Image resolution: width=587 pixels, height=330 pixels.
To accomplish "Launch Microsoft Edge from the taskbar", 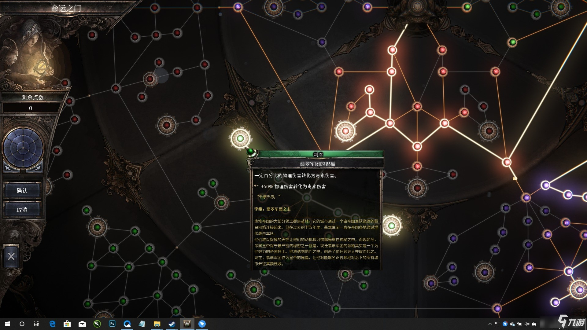I will coord(52,324).
